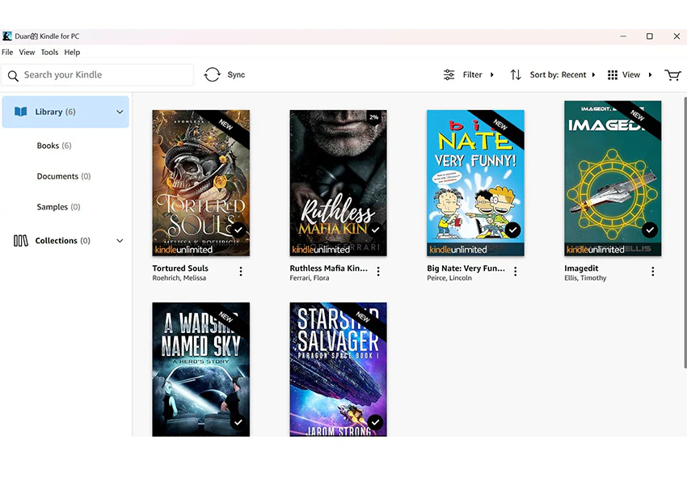Click the Library open-book icon

[x=20, y=112]
